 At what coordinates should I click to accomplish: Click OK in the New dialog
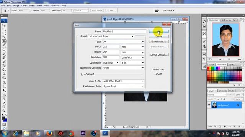[x=159, y=32]
